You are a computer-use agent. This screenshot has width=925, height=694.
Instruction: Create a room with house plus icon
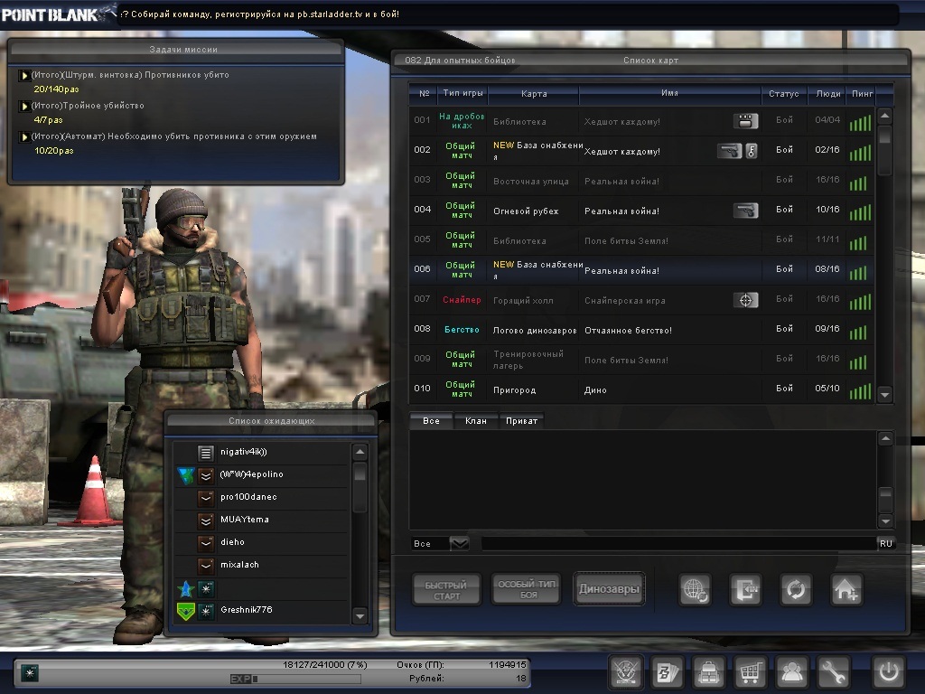coord(846,590)
